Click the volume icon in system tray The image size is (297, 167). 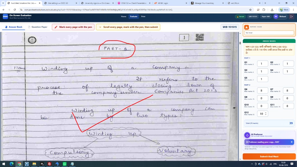coord(267,164)
